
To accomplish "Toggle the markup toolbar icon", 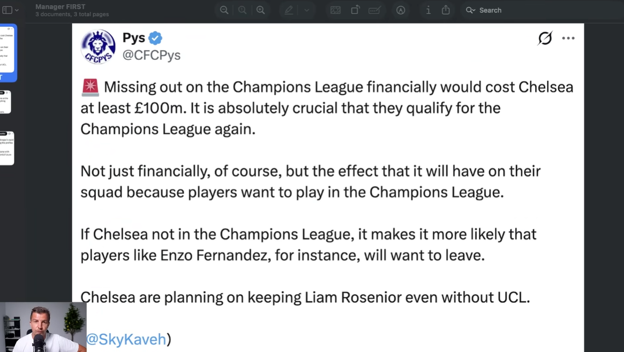I will (401, 10).
